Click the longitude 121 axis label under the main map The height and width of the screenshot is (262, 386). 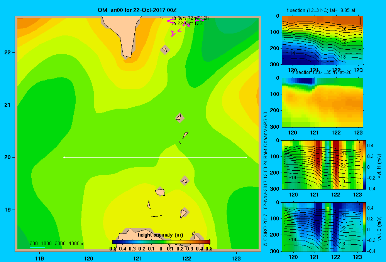pyautogui.click(x=138, y=258)
